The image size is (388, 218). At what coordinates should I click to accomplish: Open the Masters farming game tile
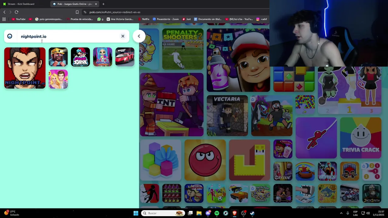[261, 193]
